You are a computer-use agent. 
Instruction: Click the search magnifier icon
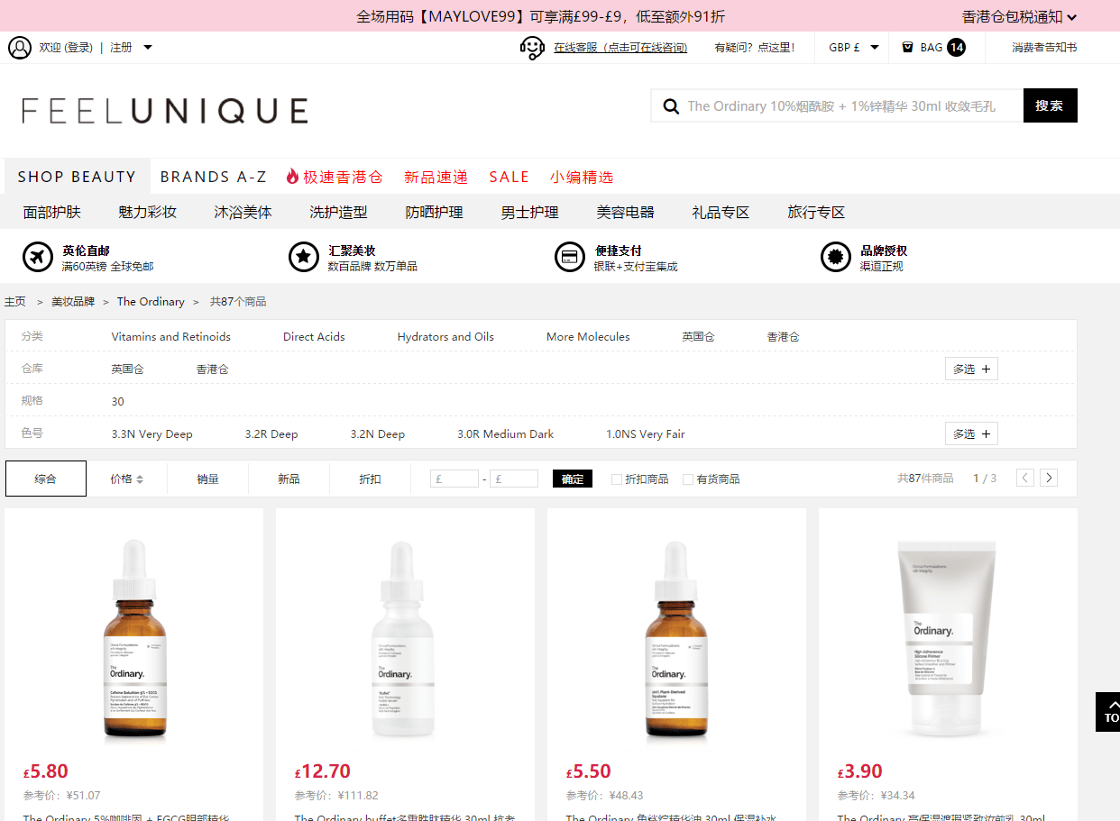pos(671,106)
